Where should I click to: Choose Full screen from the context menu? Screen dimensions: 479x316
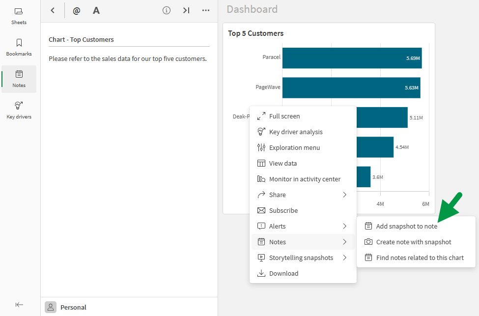[x=284, y=116]
